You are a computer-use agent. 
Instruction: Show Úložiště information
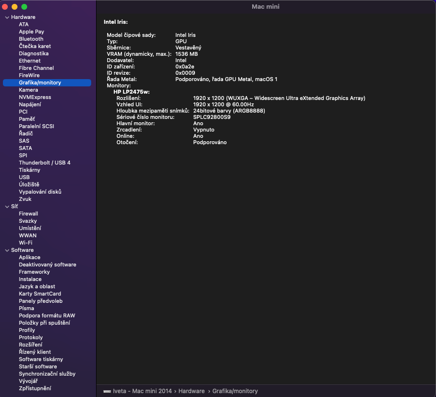[x=29, y=184]
